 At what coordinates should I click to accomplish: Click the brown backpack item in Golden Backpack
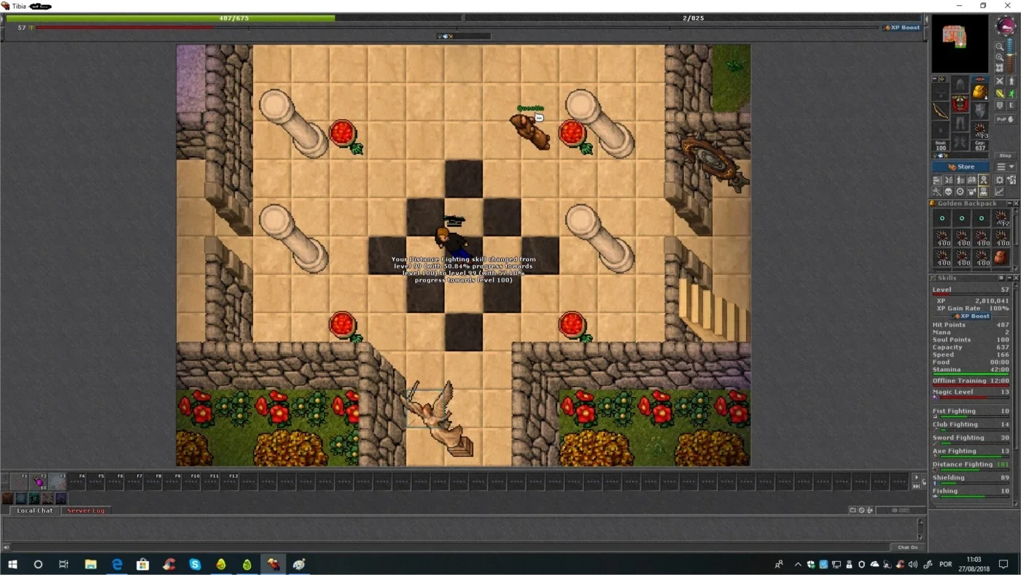(x=1001, y=257)
